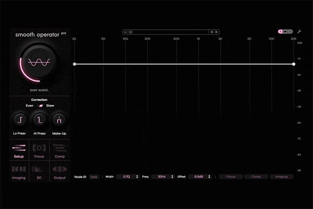The image size is (313, 209).
Task: Select the left threshold node at 20Hz
Action: [74, 64]
